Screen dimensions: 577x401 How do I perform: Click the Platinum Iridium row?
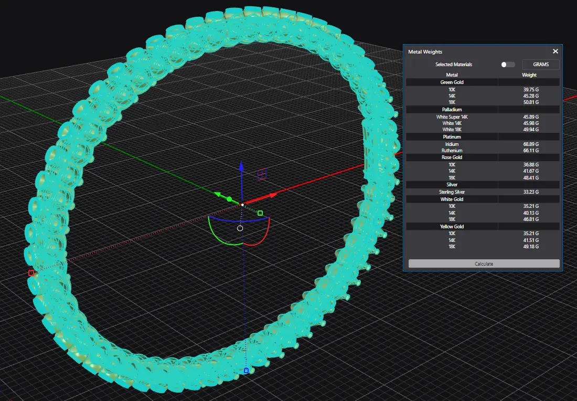tap(483, 144)
